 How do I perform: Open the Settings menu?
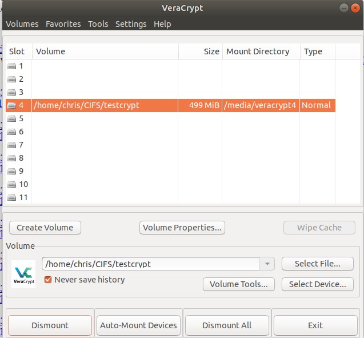click(131, 24)
